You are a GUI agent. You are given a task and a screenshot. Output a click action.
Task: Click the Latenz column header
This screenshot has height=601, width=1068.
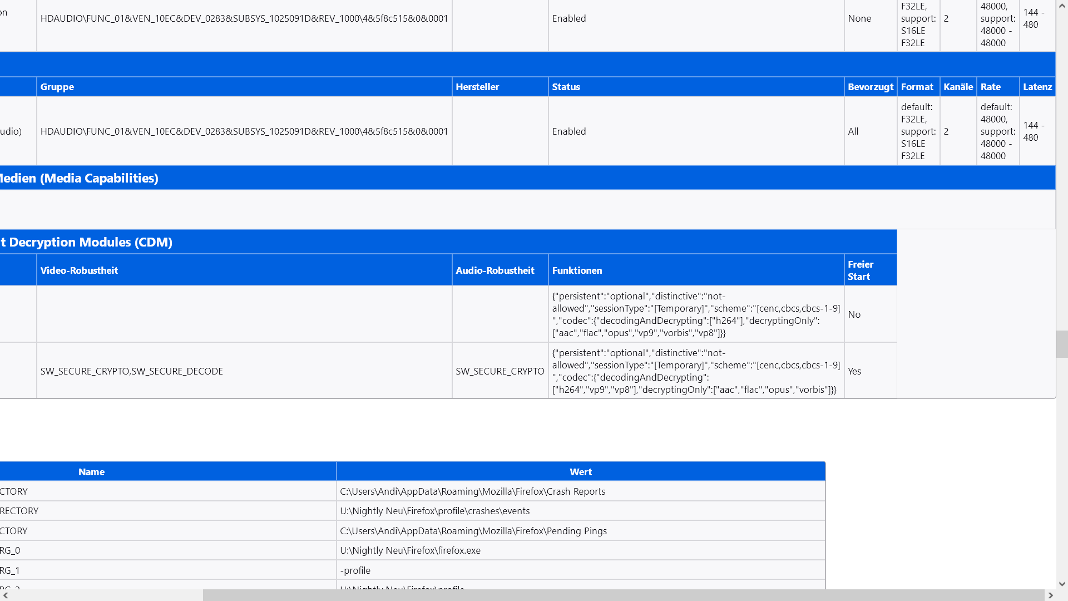1037,87
